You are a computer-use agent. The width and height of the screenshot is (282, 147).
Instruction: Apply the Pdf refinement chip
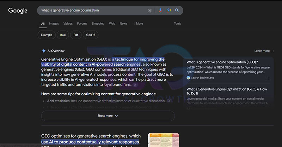76,35
